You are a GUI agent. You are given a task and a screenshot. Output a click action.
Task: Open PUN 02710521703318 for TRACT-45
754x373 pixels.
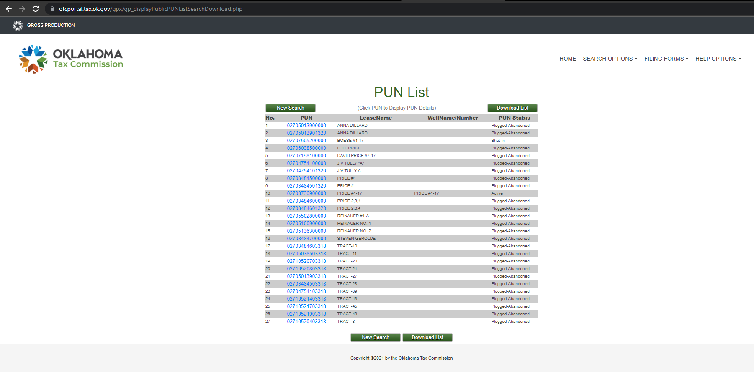306,306
